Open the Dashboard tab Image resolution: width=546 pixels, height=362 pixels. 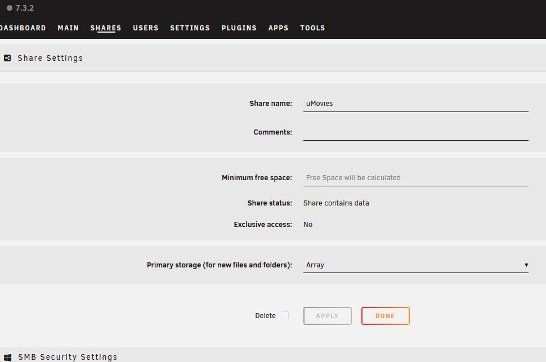(23, 28)
